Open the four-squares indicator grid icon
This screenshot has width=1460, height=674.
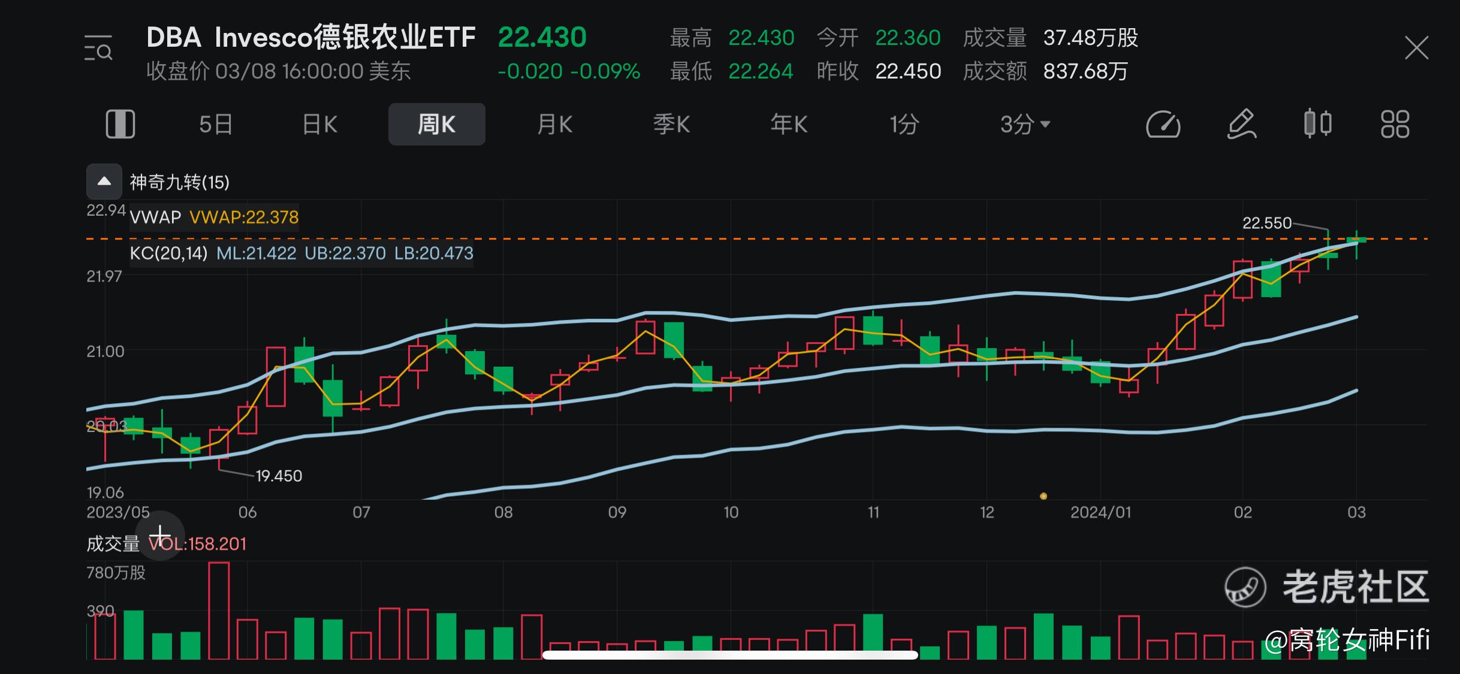pos(1395,124)
